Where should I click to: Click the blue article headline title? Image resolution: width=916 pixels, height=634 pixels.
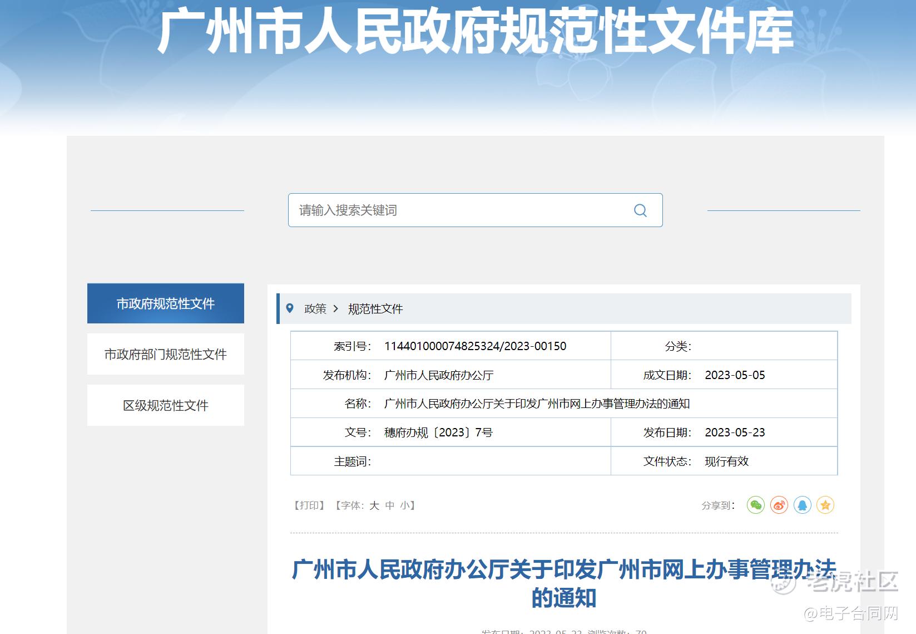564,583
